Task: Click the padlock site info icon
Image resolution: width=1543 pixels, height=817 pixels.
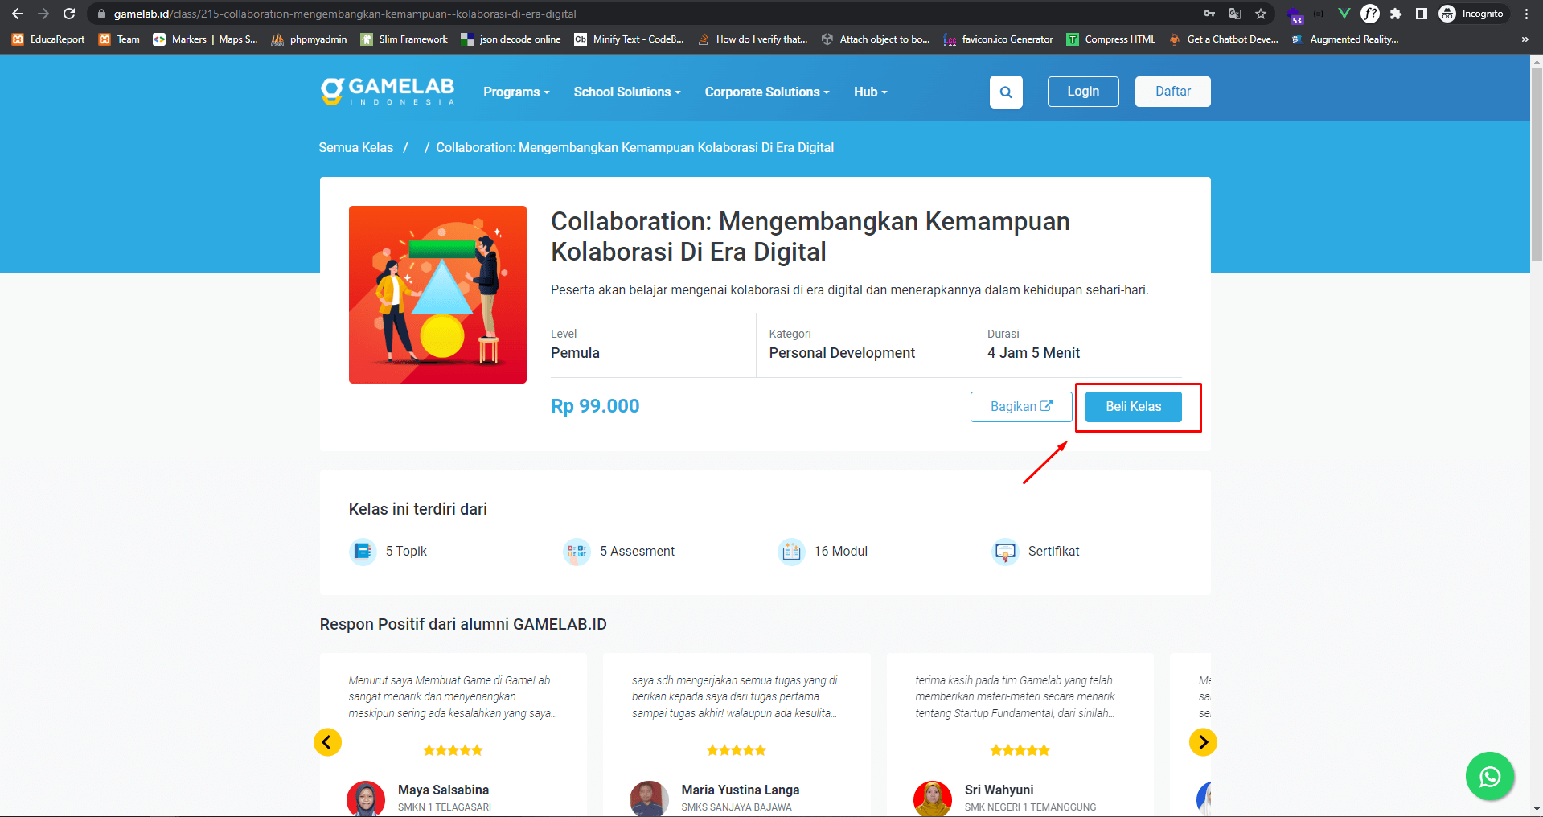Action: (101, 14)
